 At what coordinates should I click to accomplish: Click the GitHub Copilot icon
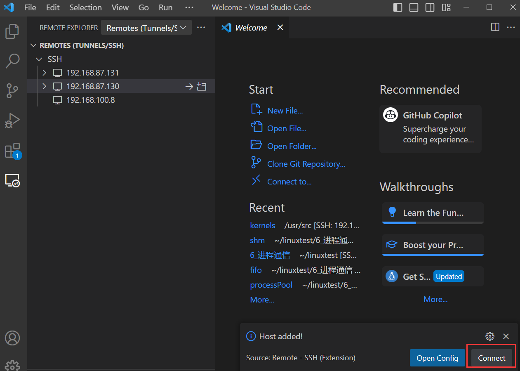pos(390,115)
